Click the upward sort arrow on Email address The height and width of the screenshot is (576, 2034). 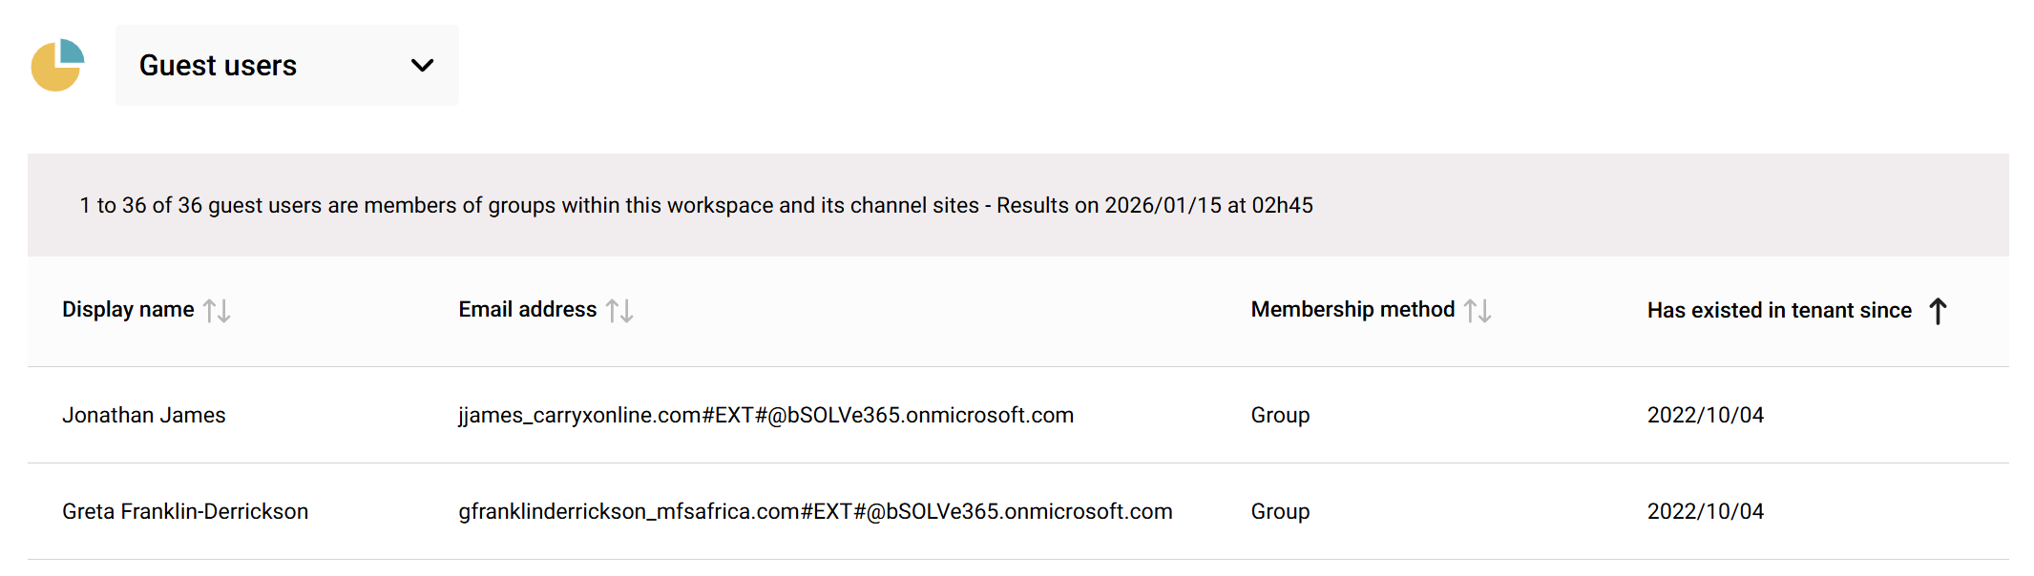[x=612, y=309]
